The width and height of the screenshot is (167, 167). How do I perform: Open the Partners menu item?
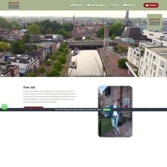[x=131, y=5]
